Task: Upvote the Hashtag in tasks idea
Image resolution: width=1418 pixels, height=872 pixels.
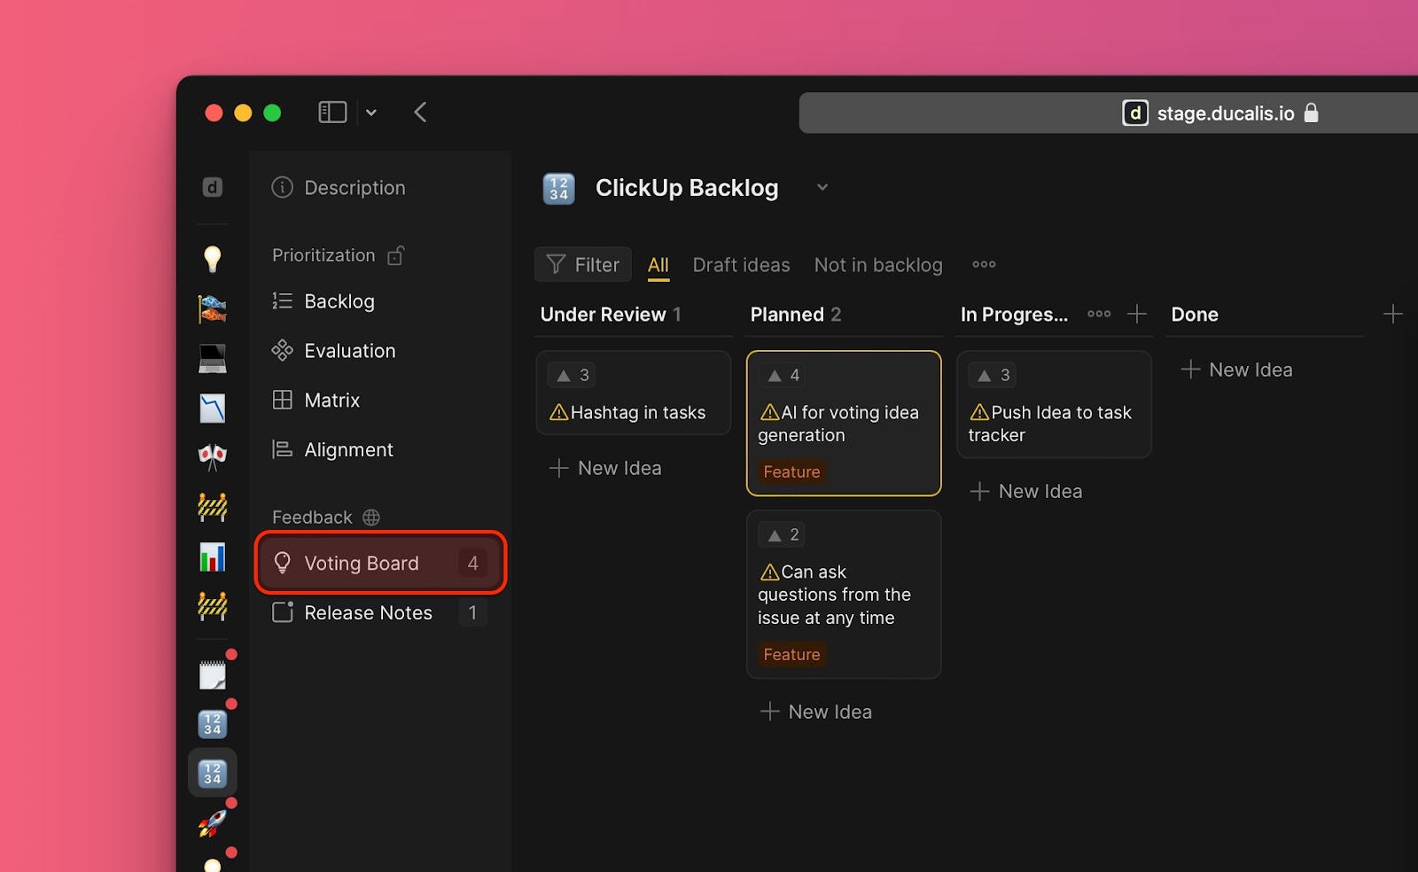Action: point(573,376)
